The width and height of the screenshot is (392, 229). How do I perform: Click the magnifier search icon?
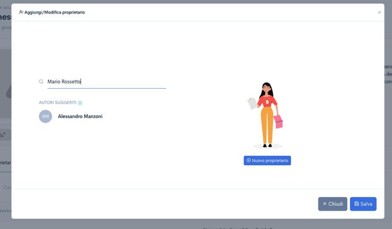tap(41, 82)
